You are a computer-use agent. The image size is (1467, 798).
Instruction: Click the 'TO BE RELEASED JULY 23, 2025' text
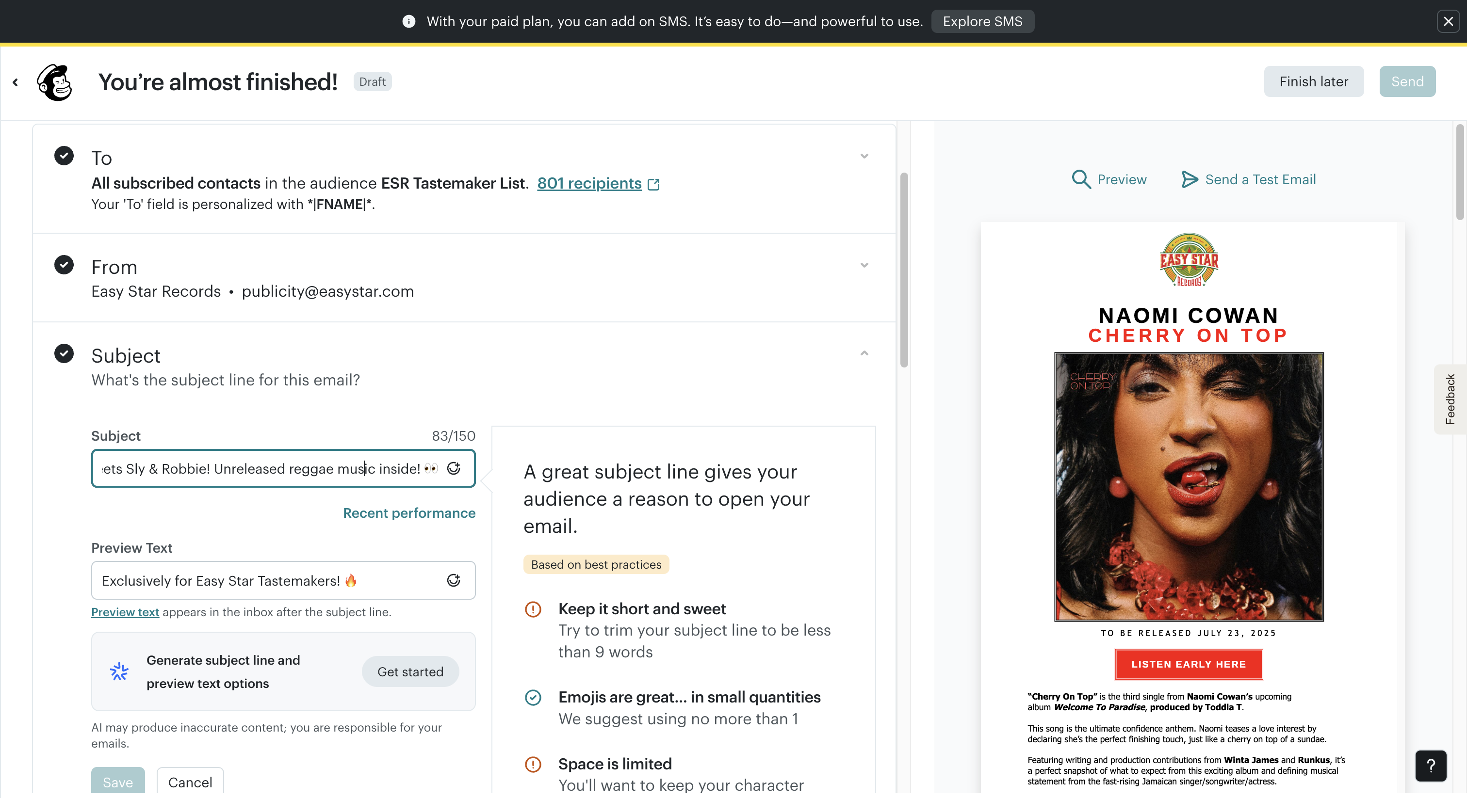[x=1189, y=633]
